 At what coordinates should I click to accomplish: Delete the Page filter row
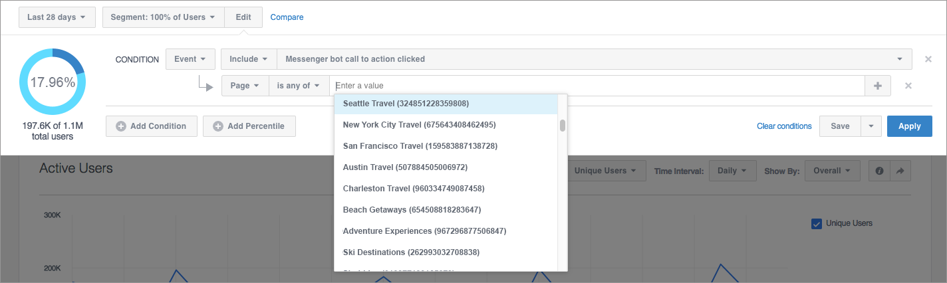pos(908,86)
